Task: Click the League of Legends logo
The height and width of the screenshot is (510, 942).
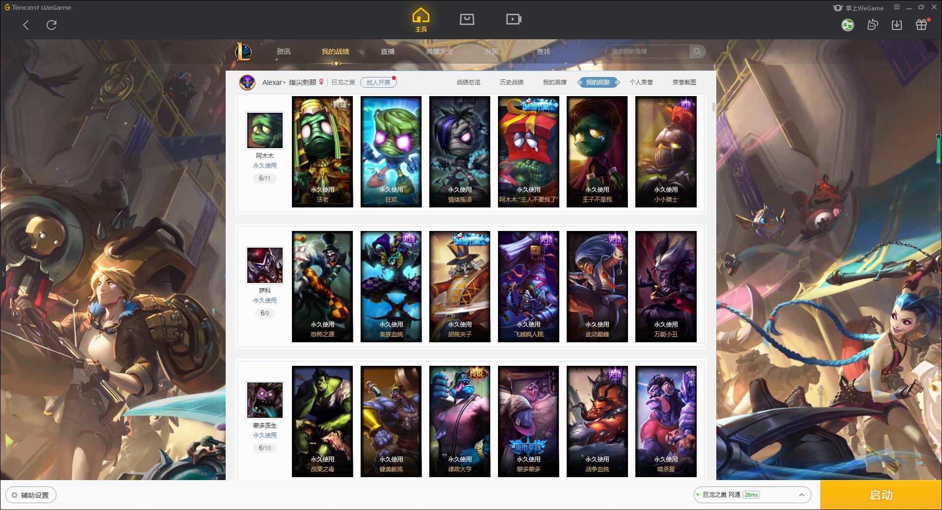Action: point(244,51)
